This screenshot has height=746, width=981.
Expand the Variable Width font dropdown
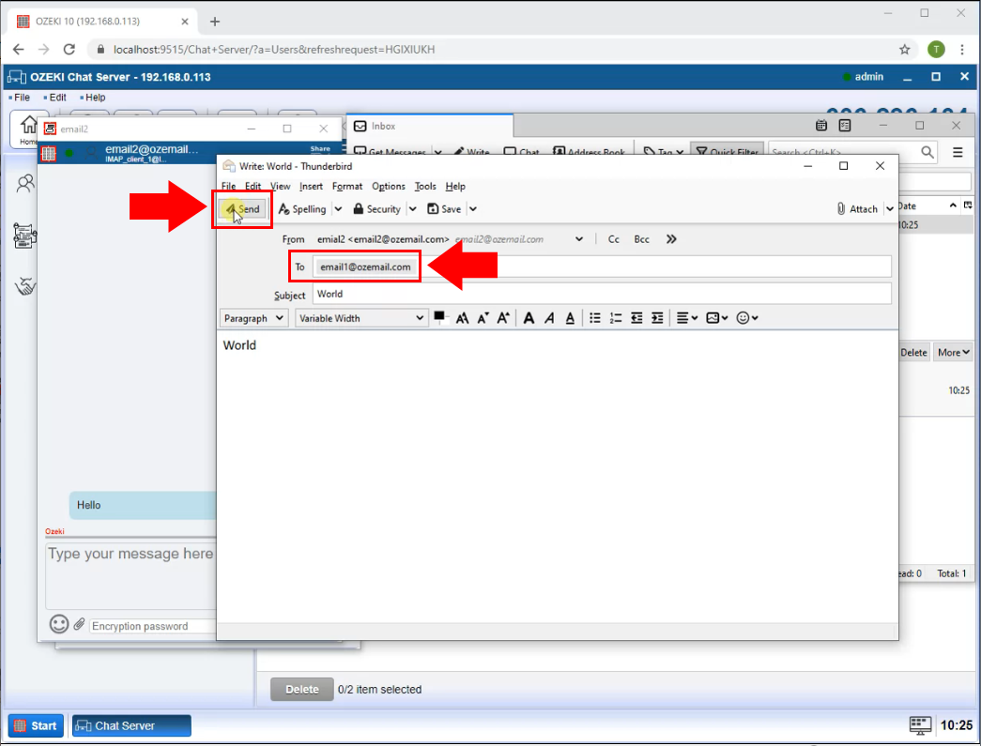pos(361,319)
